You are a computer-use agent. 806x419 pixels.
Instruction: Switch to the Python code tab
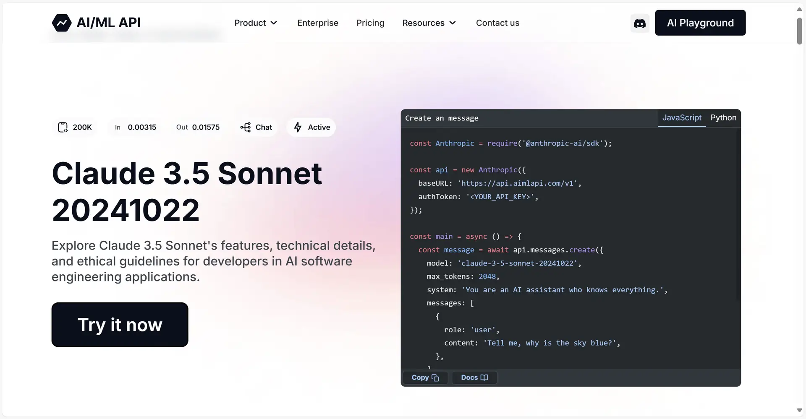[723, 118]
